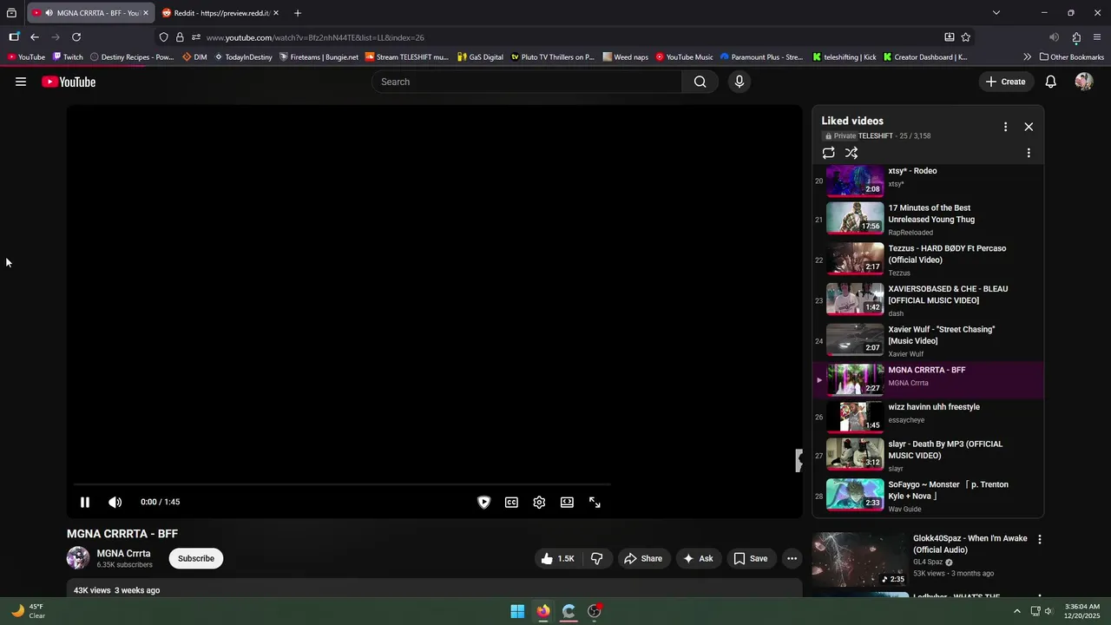Open the Windows Start menu
The width and height of the screenshot is (1111, 625).
pyautogui.click(x=517, y=611)
